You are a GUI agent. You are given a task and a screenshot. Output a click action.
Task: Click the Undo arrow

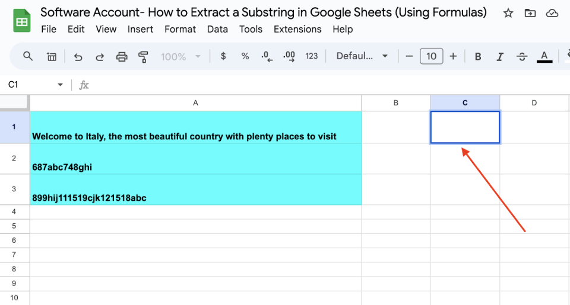tap(78, 57)
